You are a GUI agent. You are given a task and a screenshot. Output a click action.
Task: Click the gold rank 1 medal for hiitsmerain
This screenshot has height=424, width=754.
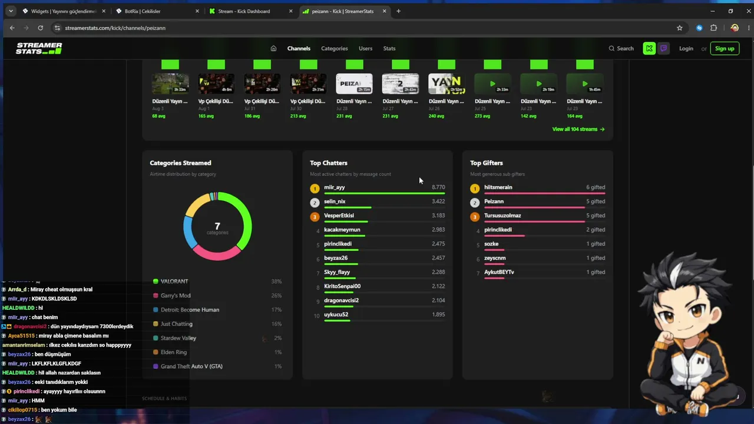(475, 188)
